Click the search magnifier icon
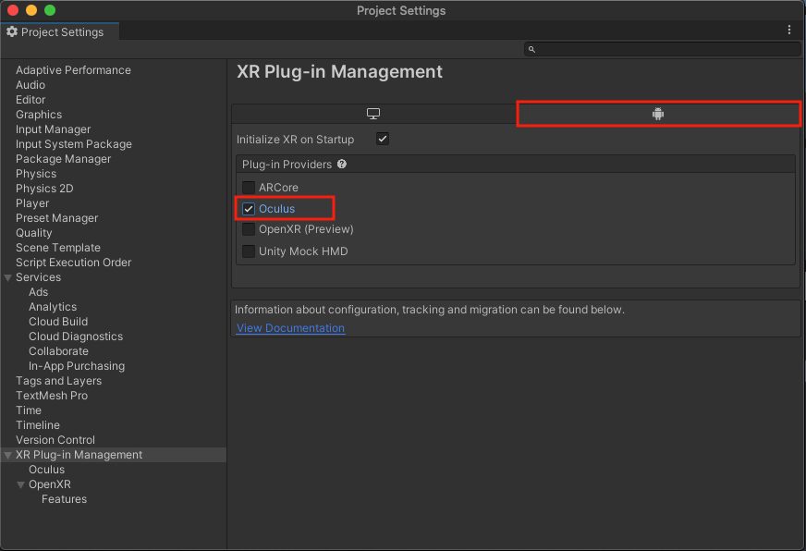Viewport: 806px width, 551px height. [532, 49]
